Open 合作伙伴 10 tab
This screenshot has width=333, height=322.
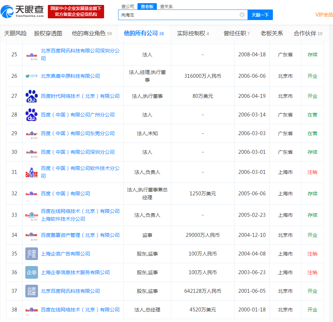pos(308,33)
